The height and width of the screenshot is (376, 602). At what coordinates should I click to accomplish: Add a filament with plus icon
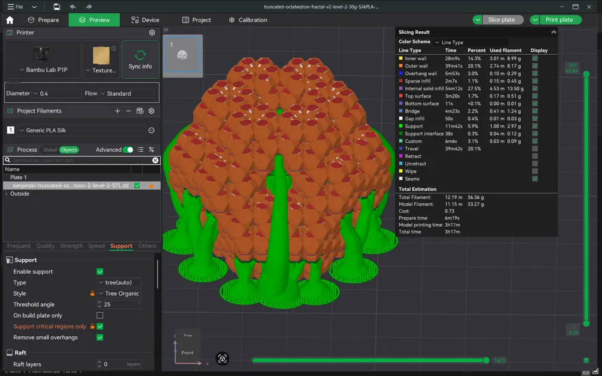[x=117, y=111]
